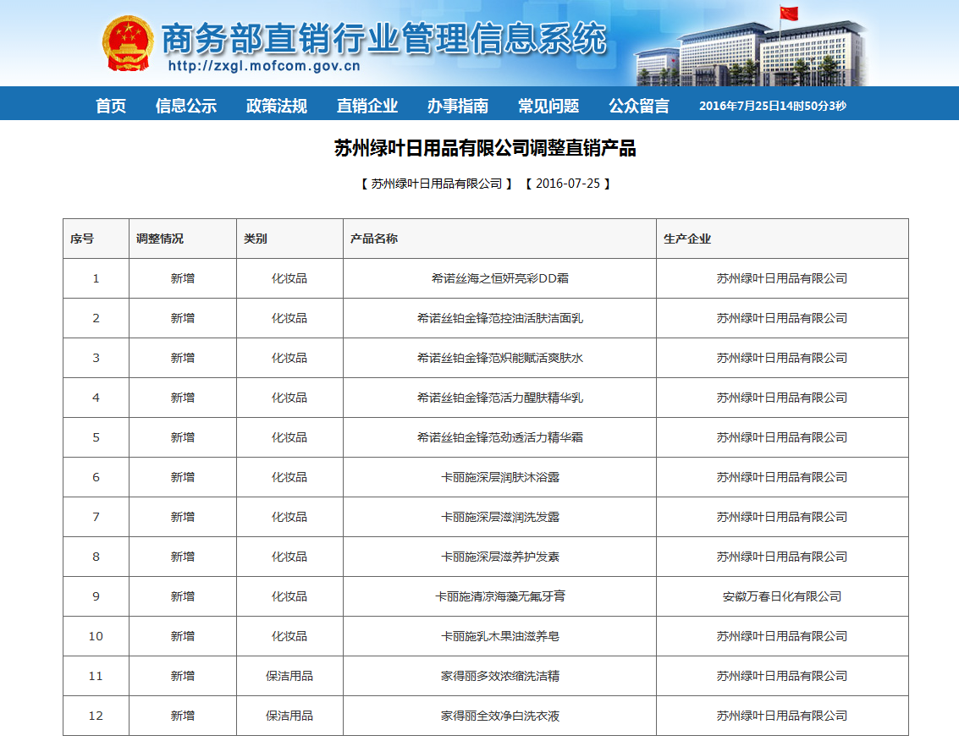Viewport: 959px width, 741px height.
Task: Select product 卡丽施深层滋养护发素
Action: [x=499, y=557]
